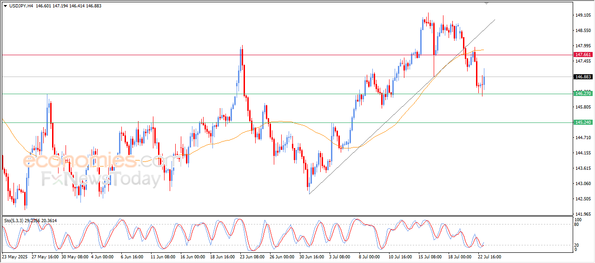Click the triangle icon beside USDJPY,H4 title

5,6
